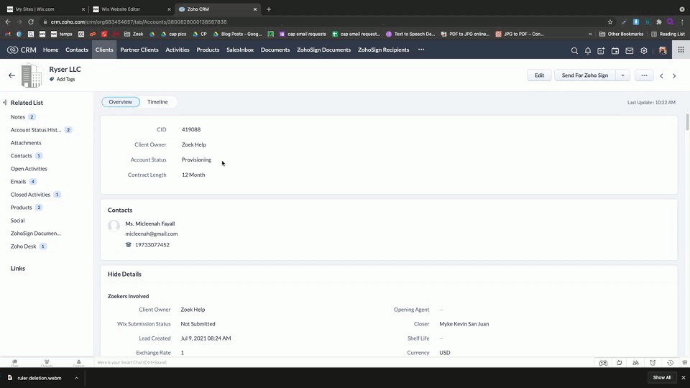Click the page vertical scrollbar
The height and width of the screenshot is (388, 690).
(687, 122)
